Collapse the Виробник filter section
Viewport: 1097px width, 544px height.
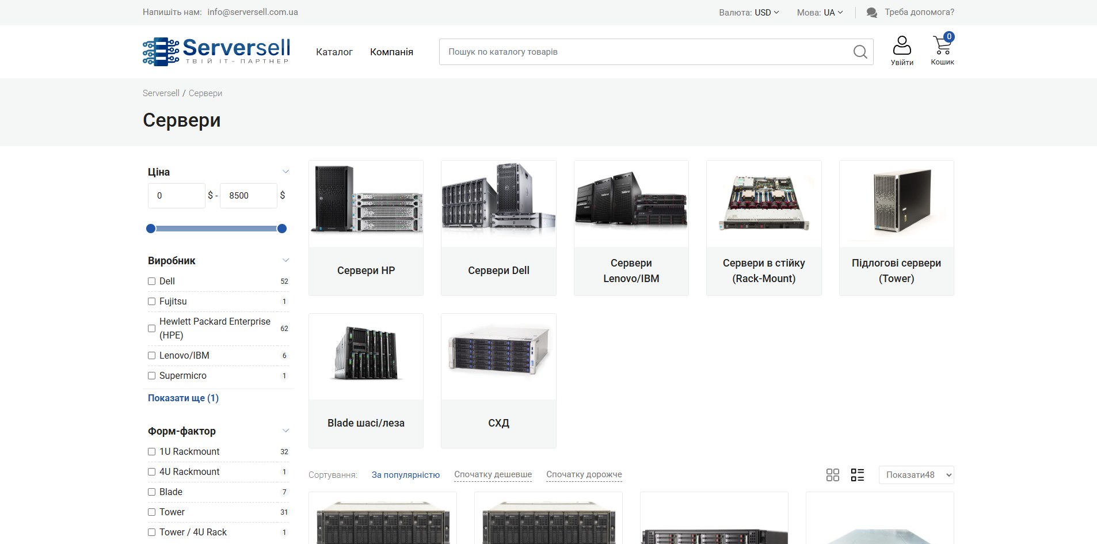[285, 260]
